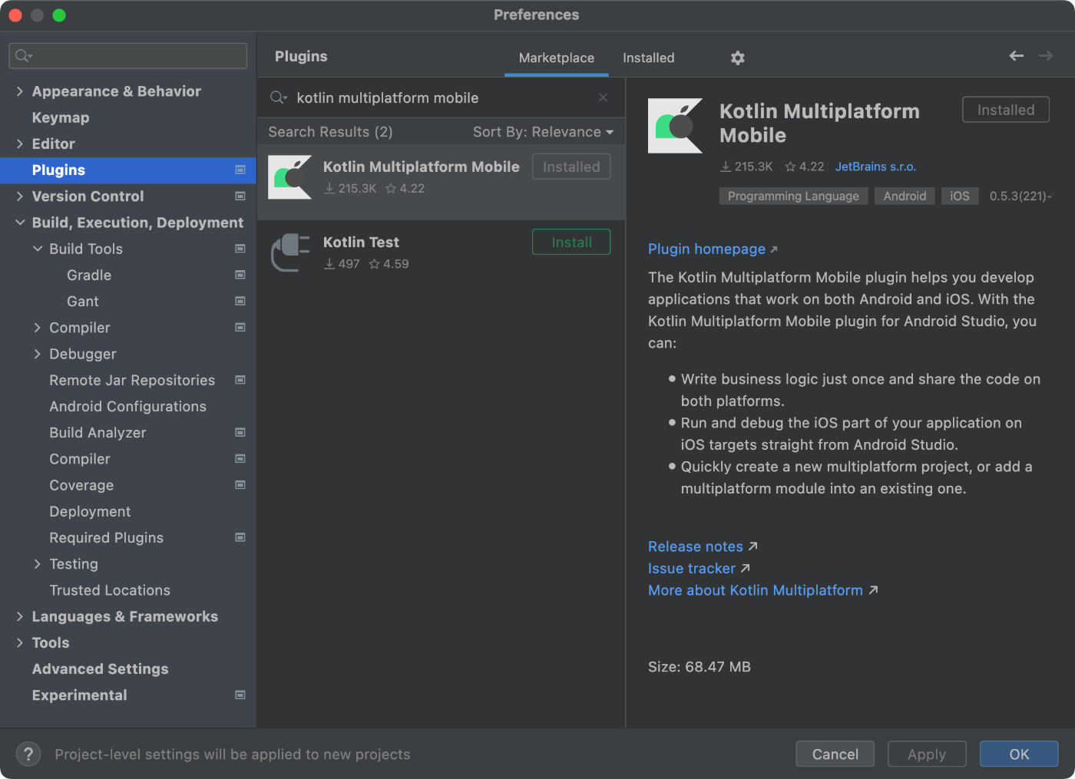Click the Cancel button
Screen dimensions: 1075x779
[x=835, y=754]
